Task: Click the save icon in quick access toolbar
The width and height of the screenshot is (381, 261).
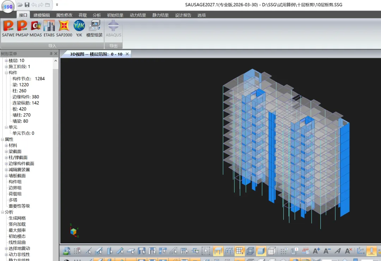Action: coord(27,5)
